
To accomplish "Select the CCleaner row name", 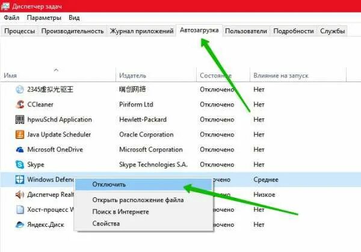I will tap(40, 105).
